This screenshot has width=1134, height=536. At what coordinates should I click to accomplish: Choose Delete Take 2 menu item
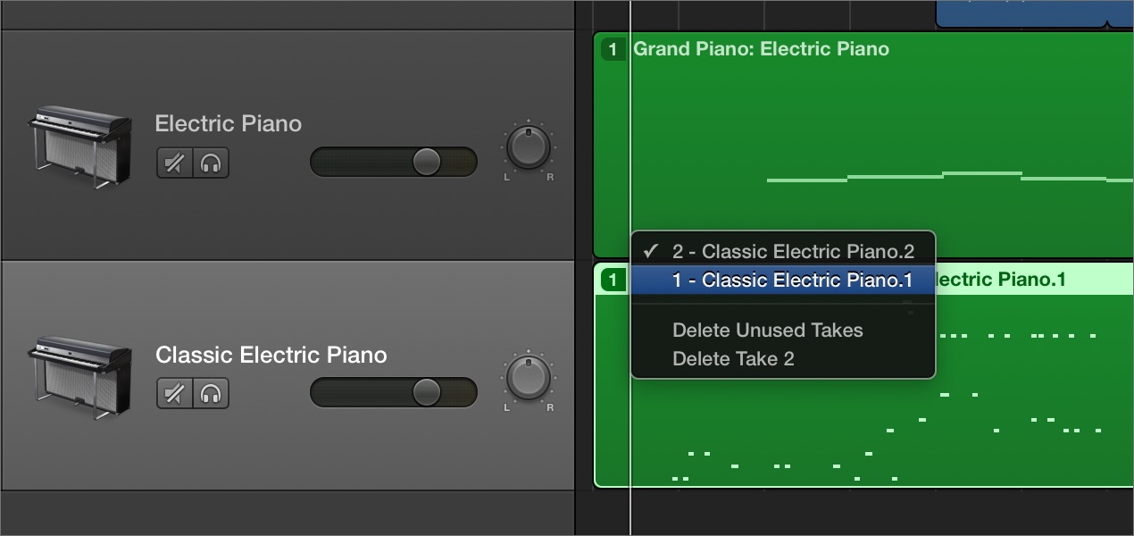pos(783,358)
